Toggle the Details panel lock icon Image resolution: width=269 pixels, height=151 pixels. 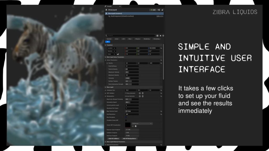tap(162, 10)
